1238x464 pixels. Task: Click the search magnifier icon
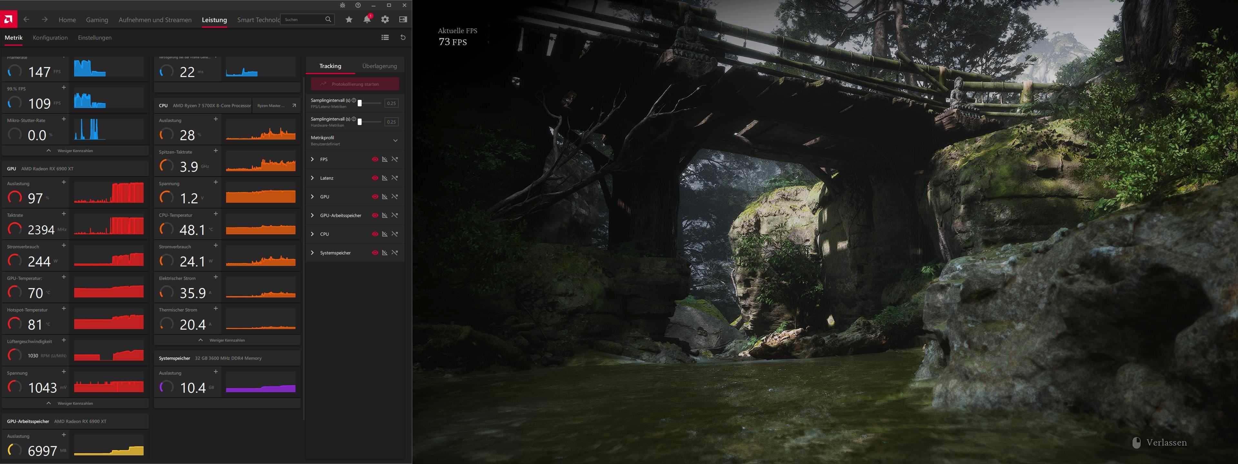click(328, 20)
